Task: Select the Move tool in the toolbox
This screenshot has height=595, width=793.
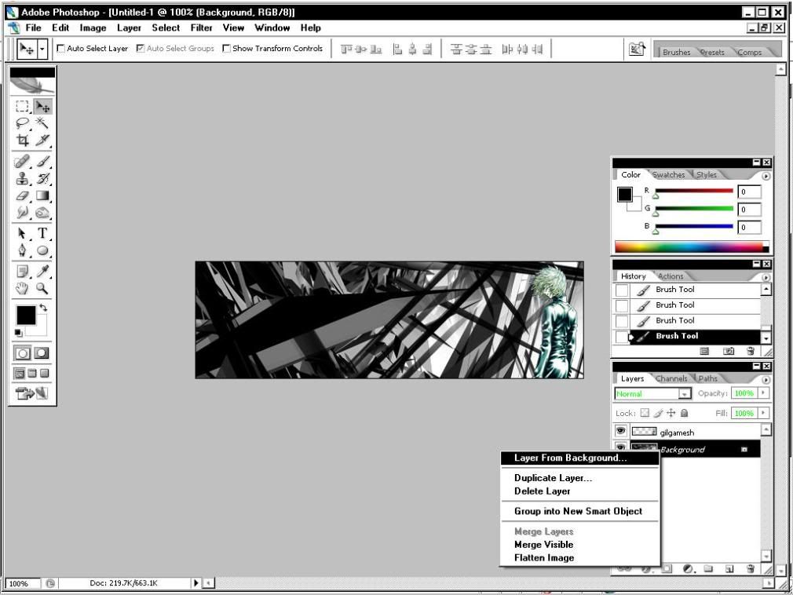Action: coord(42,106)
